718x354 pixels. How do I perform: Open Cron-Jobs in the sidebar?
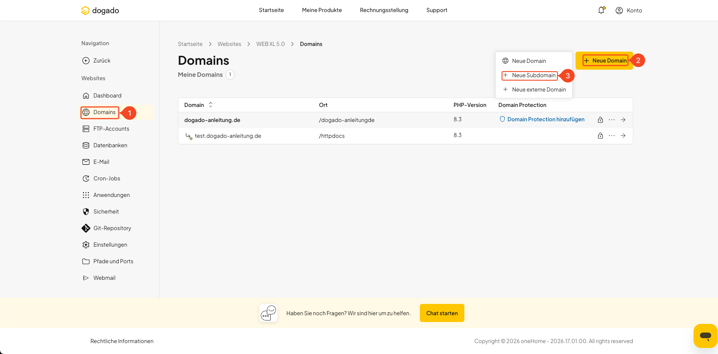click(x=101, y=179)
